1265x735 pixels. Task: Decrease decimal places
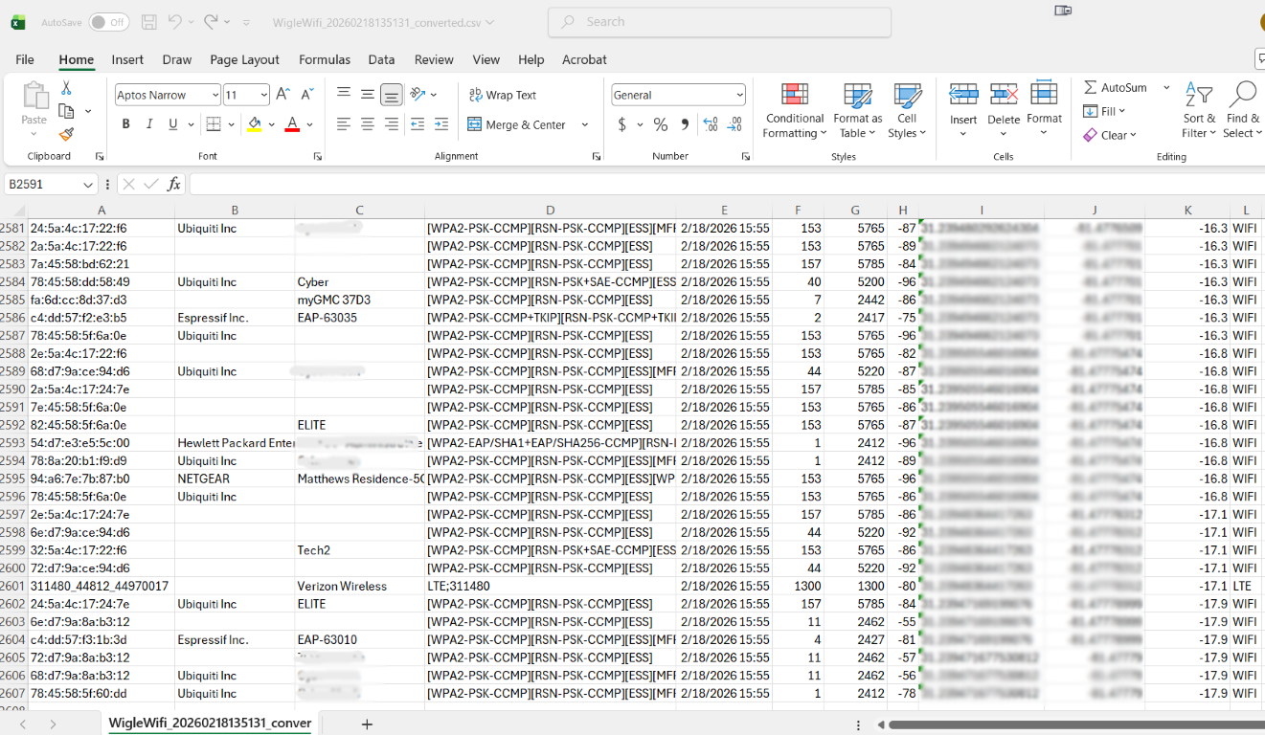(x=734, y=124)
